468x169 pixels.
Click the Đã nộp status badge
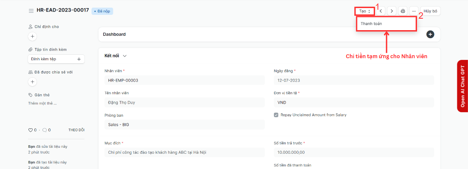(102, 11)
